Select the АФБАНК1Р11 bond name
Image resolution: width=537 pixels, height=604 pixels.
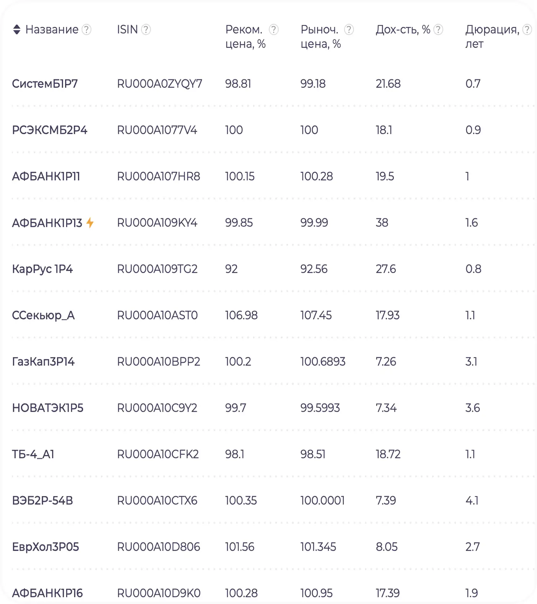pos(46,176)
